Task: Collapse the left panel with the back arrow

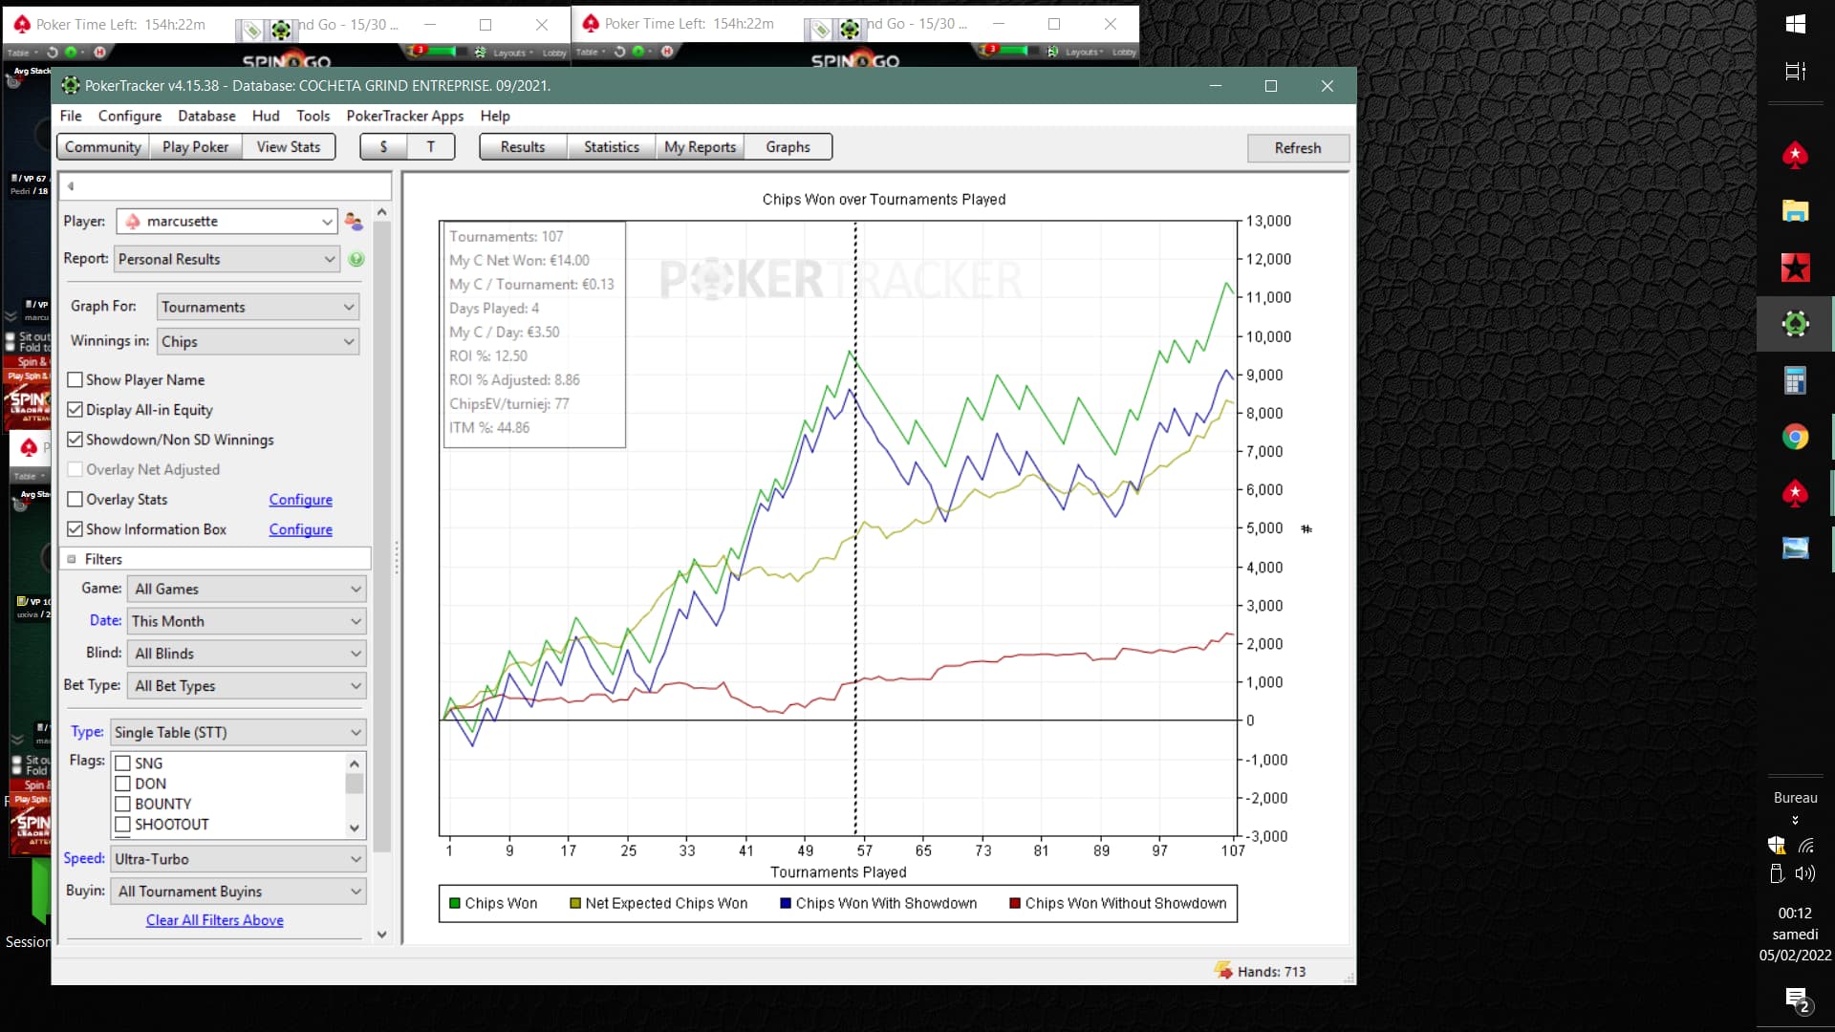Action: tap(71, 186)
